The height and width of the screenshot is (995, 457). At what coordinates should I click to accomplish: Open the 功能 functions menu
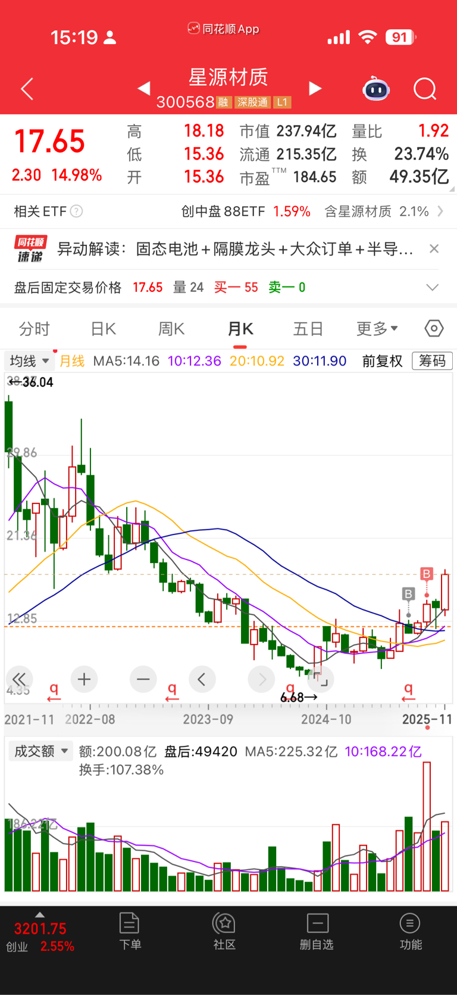pos(410,932)
